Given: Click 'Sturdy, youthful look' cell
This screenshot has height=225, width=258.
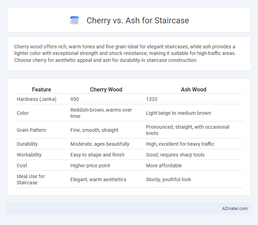Looking at the screenshot, I should pyautogui.click(x=168, y=179).
